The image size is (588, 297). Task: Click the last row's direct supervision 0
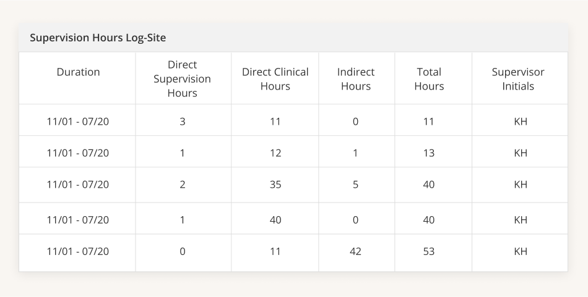coord(182,251)
